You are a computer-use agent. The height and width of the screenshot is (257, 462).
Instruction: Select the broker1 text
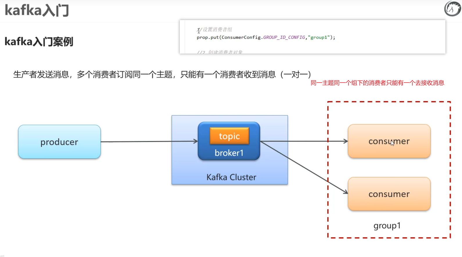229,153
